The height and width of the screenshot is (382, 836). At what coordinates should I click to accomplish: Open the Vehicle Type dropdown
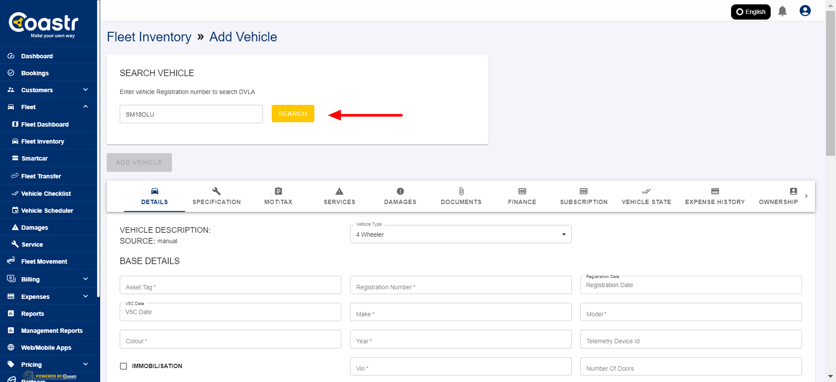(x=461, y=234)
